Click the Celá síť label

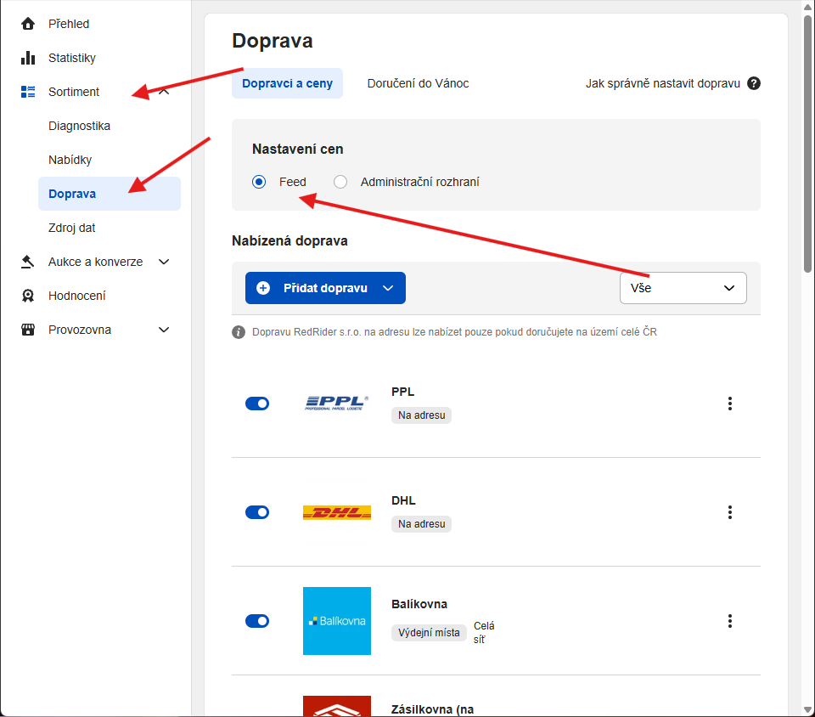coord(484,632)
